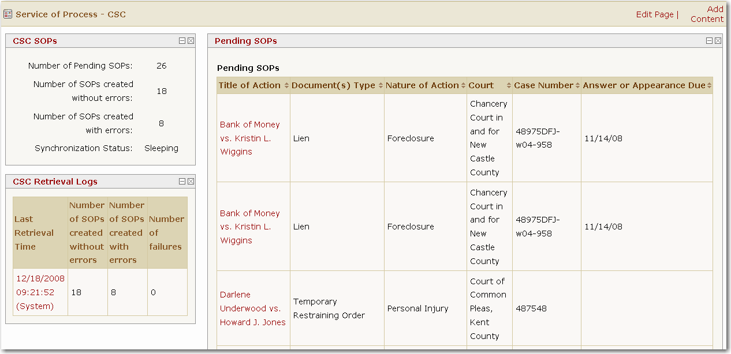
Task: Sort by Court column header
Action: tap(490, 85)
